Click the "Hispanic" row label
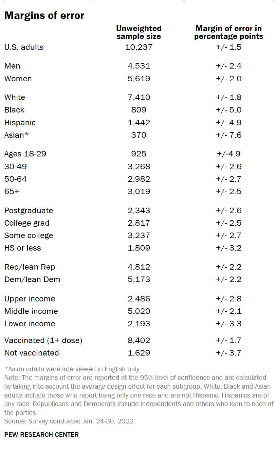This screenshot has height=450, width=275. [20, 123]
